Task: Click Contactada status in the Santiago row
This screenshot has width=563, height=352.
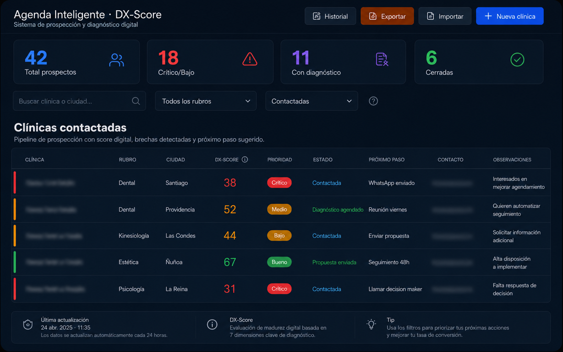Action: 327,183
